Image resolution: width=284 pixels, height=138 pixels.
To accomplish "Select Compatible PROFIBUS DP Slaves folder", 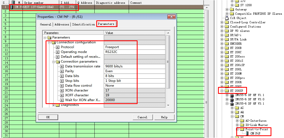I will coord(259,14).
